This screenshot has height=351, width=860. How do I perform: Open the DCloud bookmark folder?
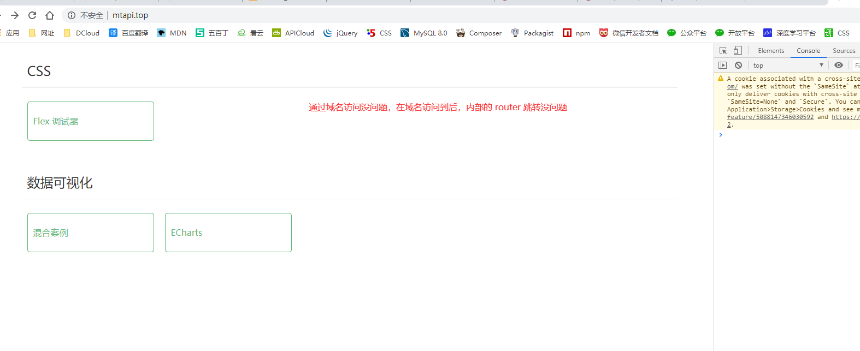[x=81, y=33]
